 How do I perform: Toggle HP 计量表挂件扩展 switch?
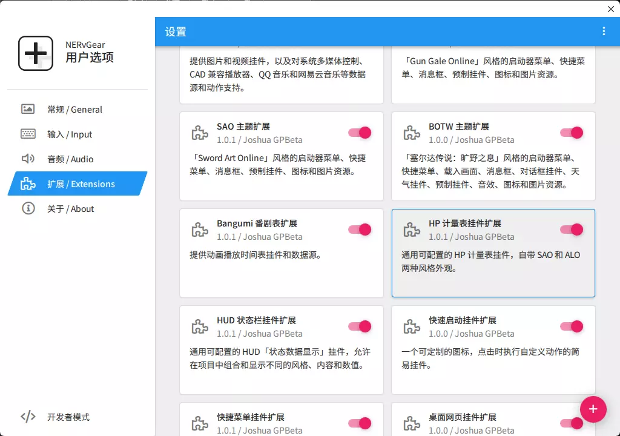coord(572,230)
